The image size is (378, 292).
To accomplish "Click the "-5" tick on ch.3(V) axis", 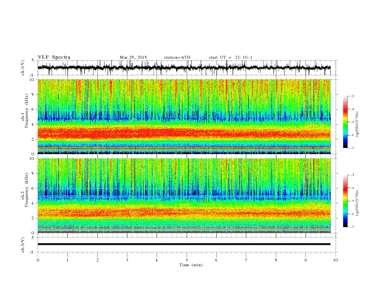I will tap(32, 252).
